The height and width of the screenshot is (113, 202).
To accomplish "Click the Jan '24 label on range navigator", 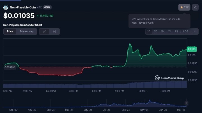I will [50, 110].
